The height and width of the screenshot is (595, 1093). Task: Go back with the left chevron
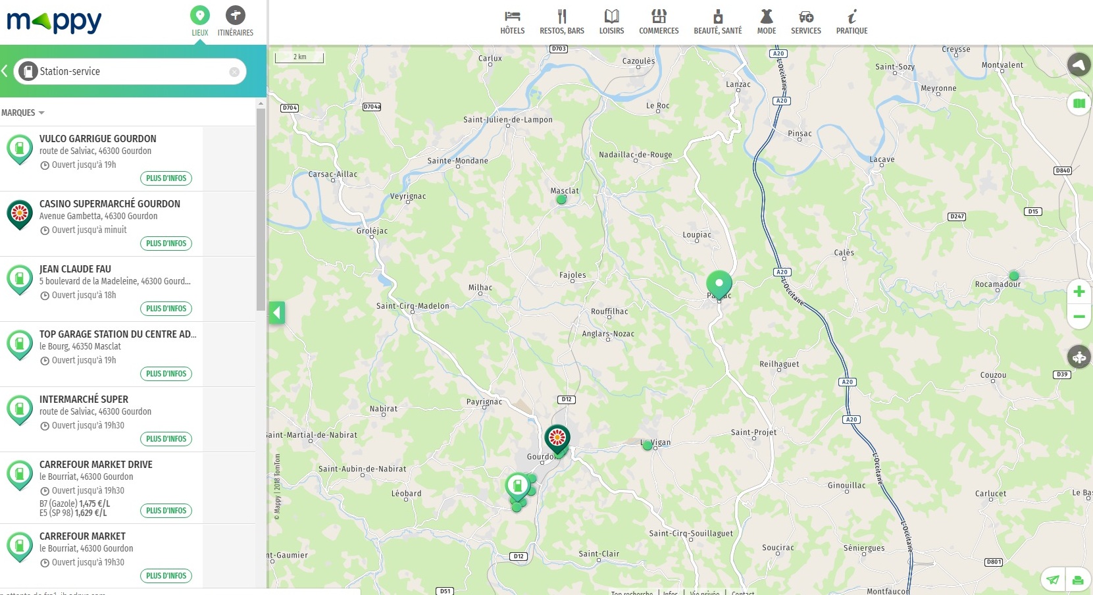tap(5, 71)
